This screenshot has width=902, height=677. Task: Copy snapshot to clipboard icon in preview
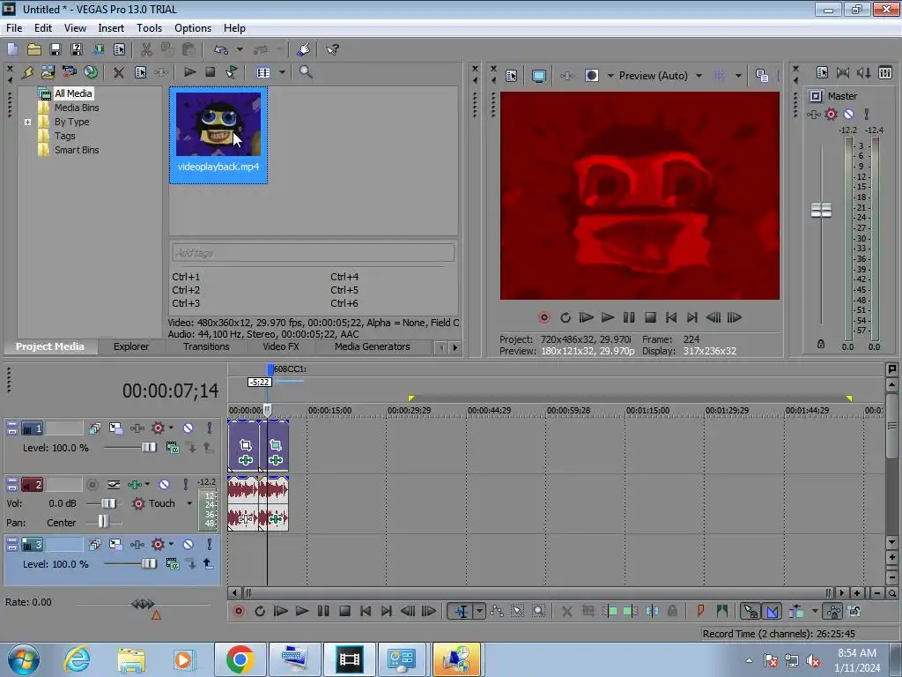[762, 76]
